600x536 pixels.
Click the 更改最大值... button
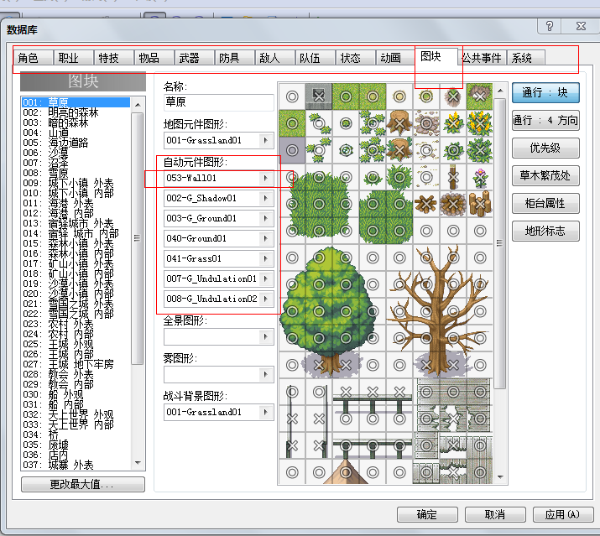82,484
